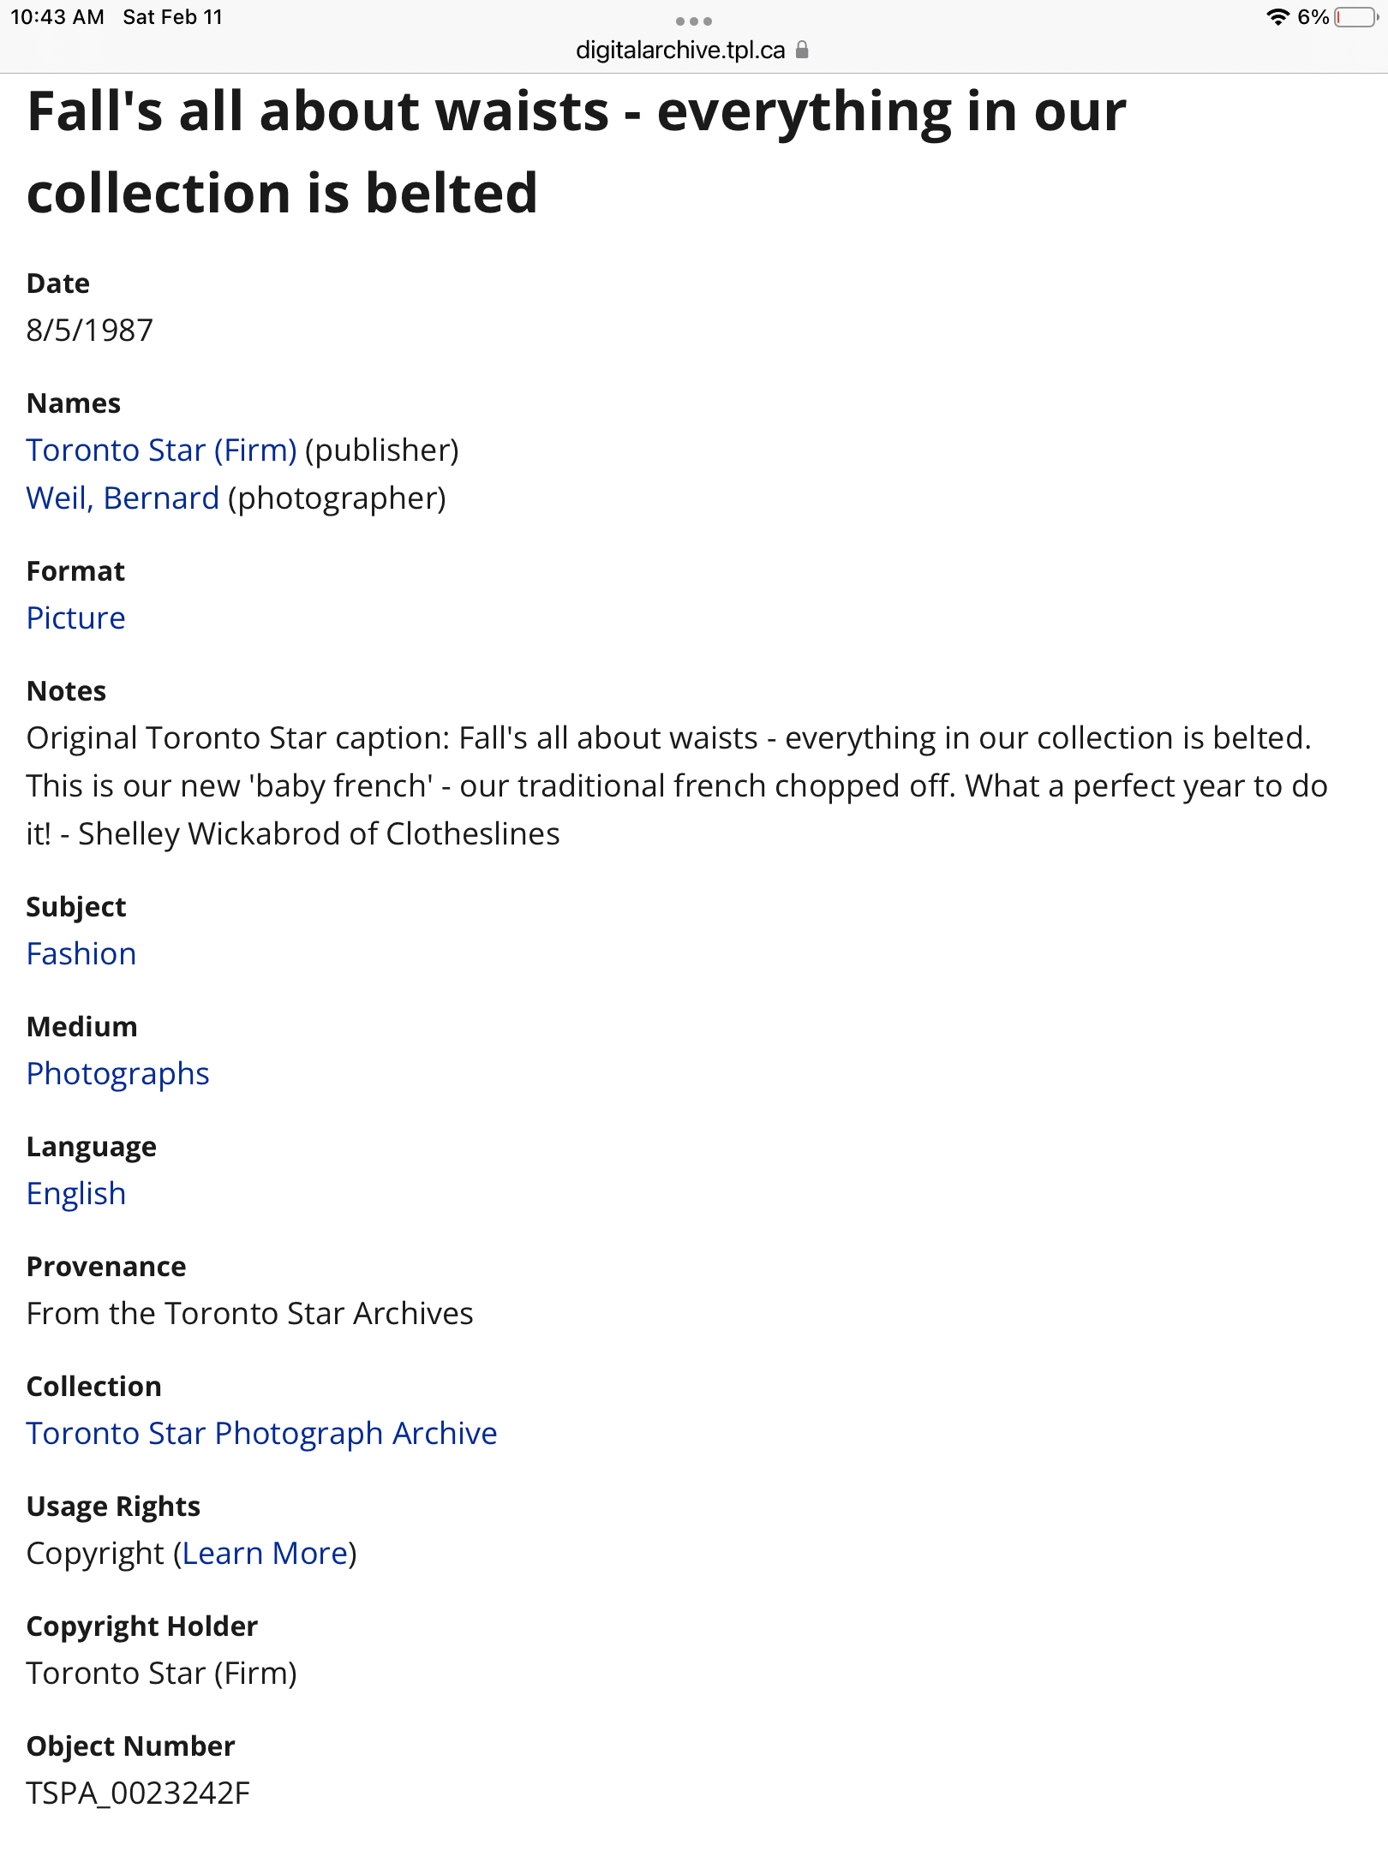Click the object number TSPA_0023242F

pos(138,1793)
